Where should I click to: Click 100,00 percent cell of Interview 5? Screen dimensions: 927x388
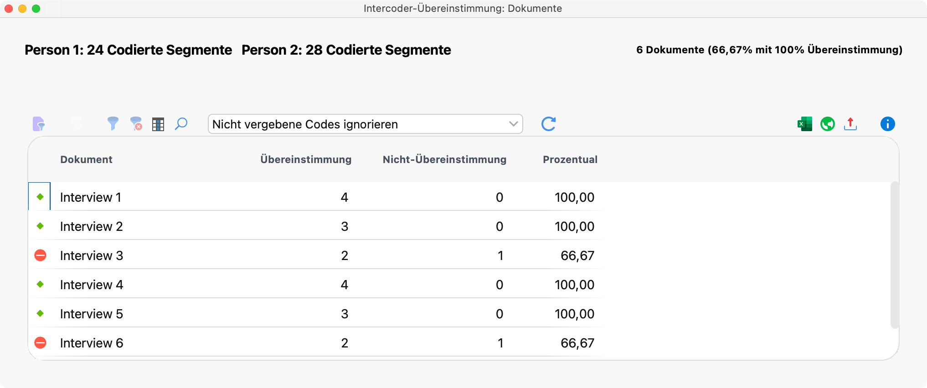[x=574, y=314]
